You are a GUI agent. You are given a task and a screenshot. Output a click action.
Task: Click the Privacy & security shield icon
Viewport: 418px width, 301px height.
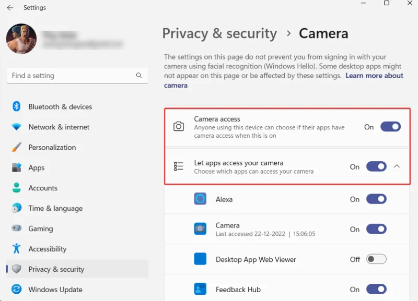coord(16,269)
